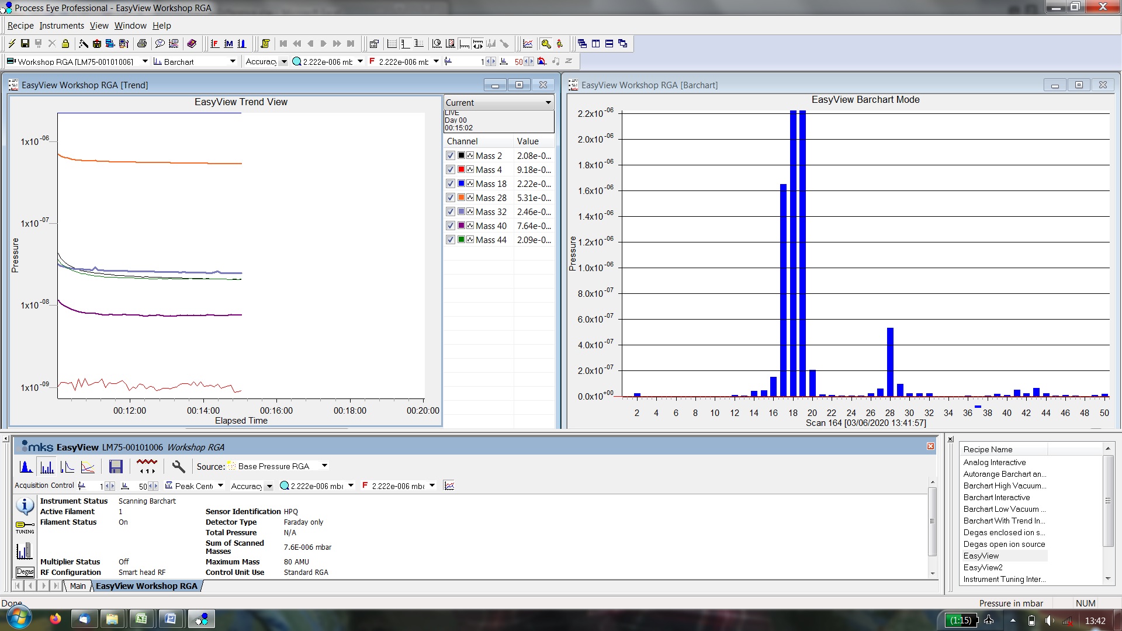The height and width of the screenshot is (631, 1122).
Task: Open the Instruments menu
Action: (61, 26)
